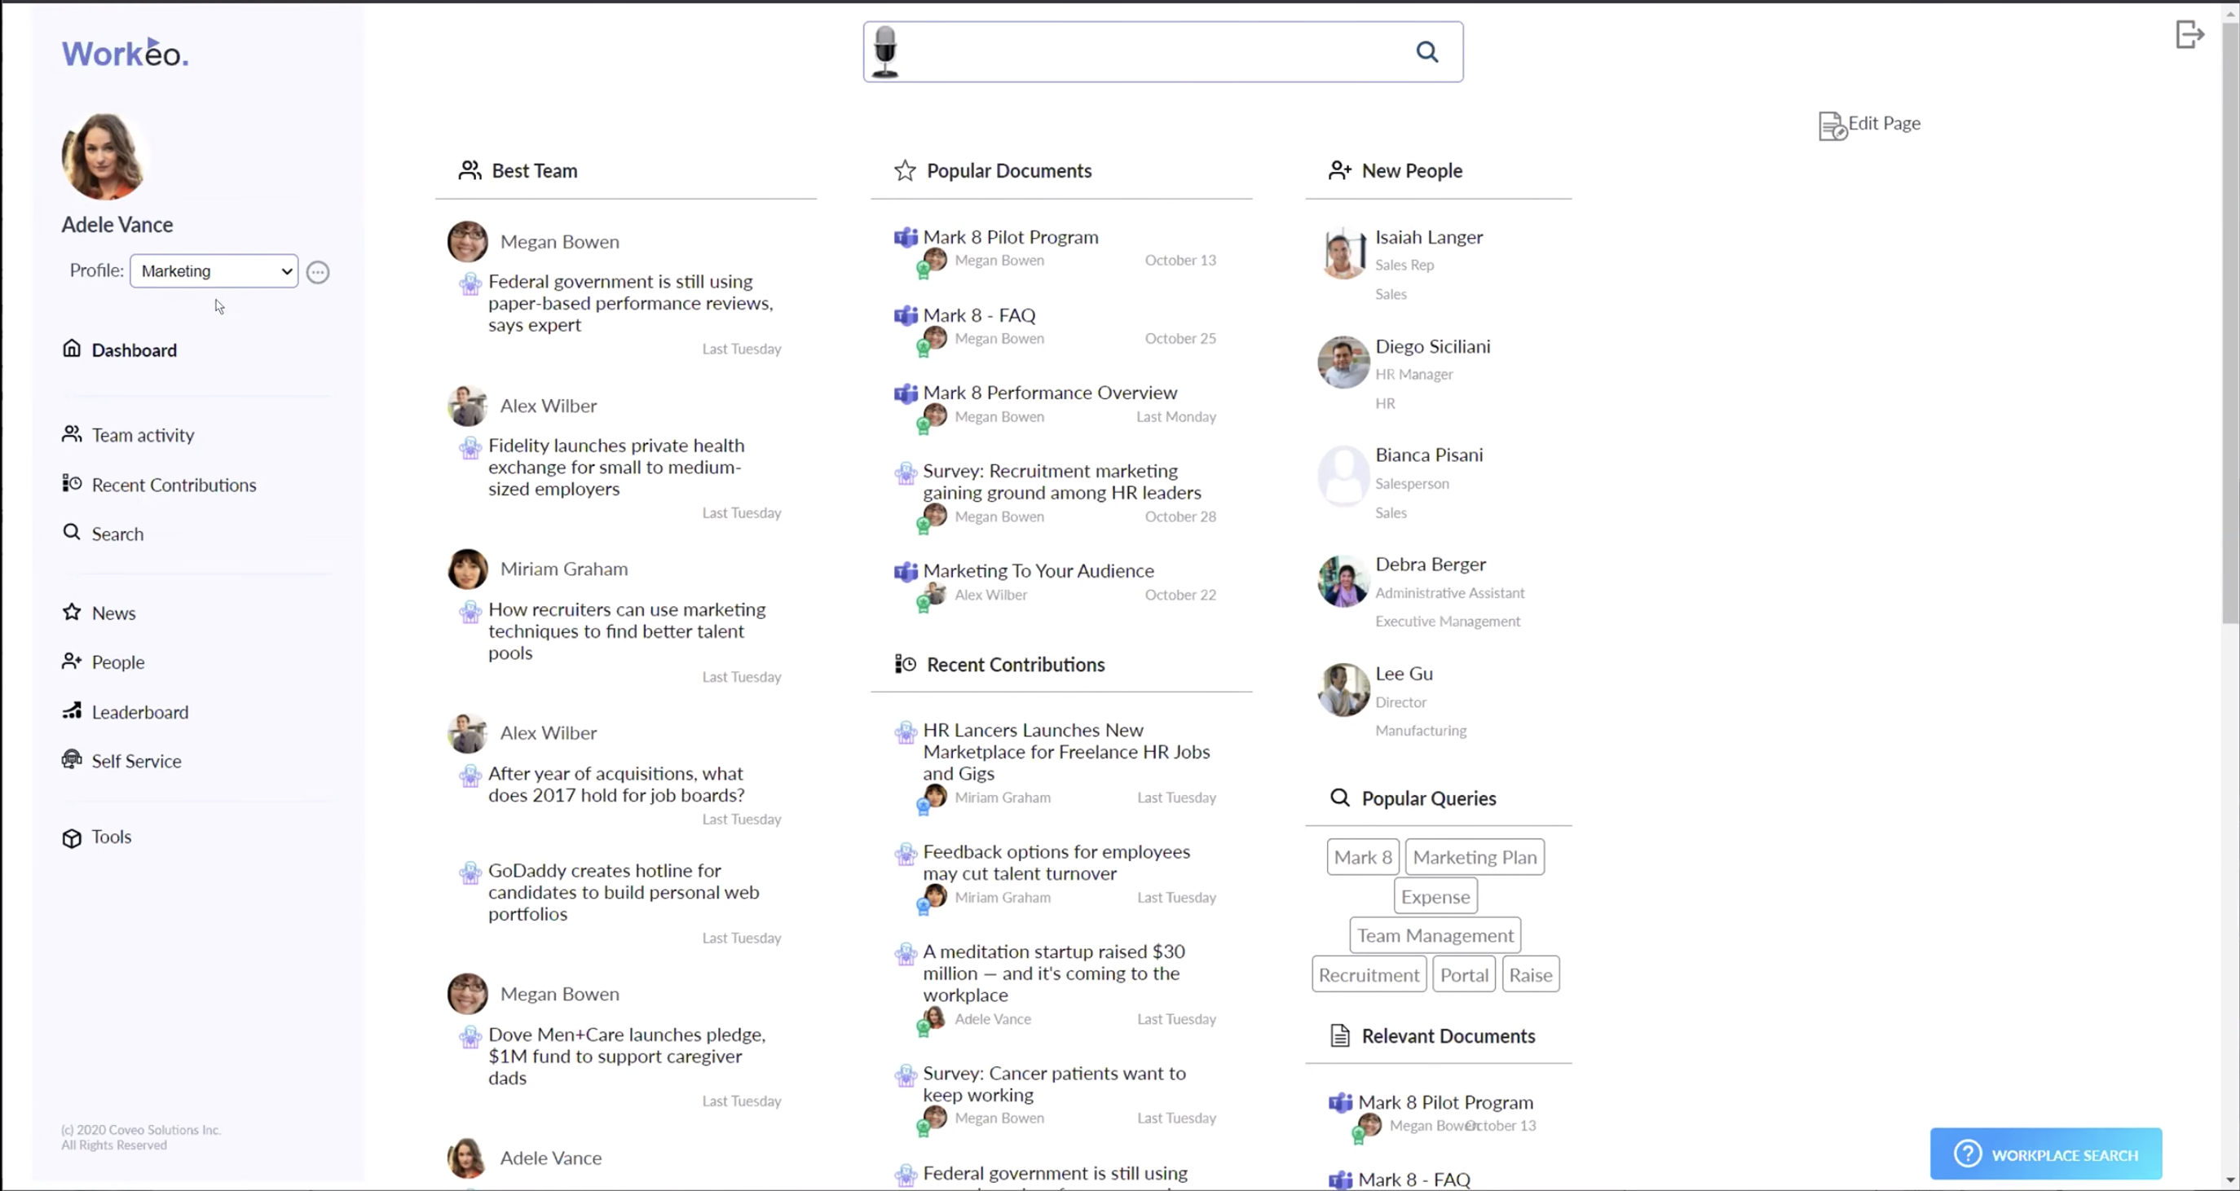Open Self Service in sidebar
The width and height of the screenshot is (2240, 1191).
[x=135, y=761]
